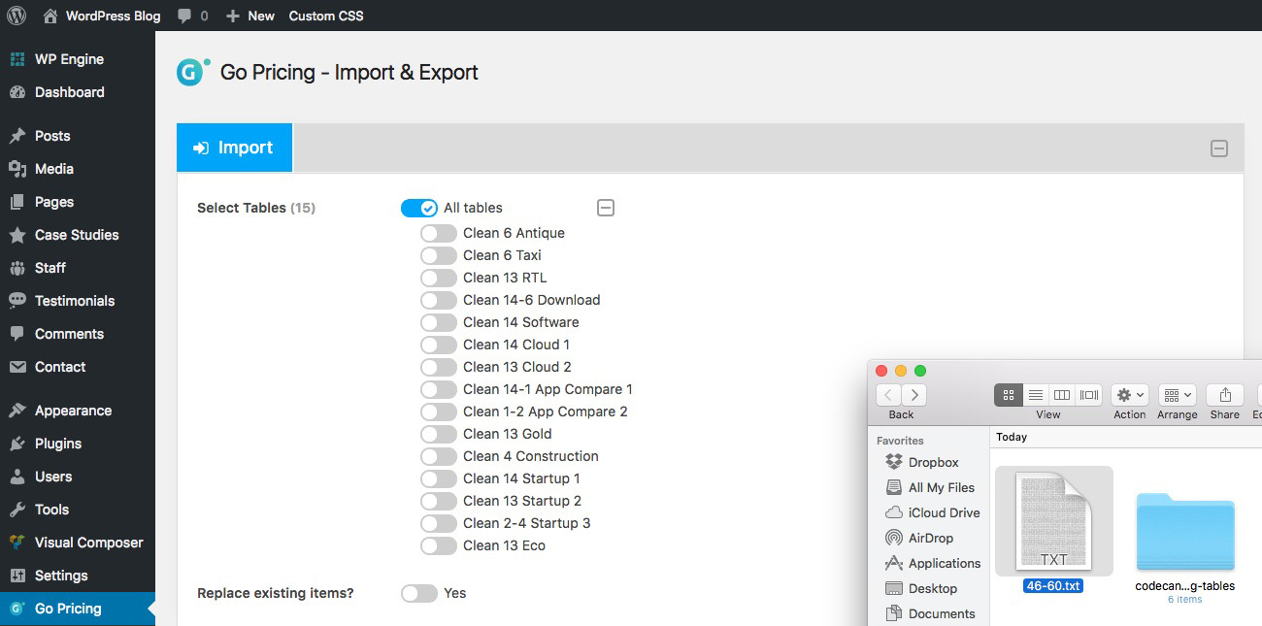Enable the Clean 13 Eco toggle
This screenshot has height=626, width=1262.
pyautogui.click(x=439, y=545)
